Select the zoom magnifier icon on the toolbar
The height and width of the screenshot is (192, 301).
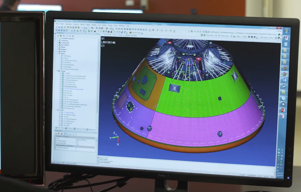click(x=92, y=28)
